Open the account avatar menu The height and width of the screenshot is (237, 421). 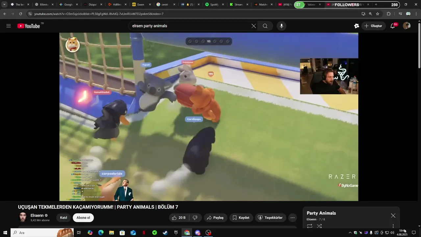click(407, 26)
